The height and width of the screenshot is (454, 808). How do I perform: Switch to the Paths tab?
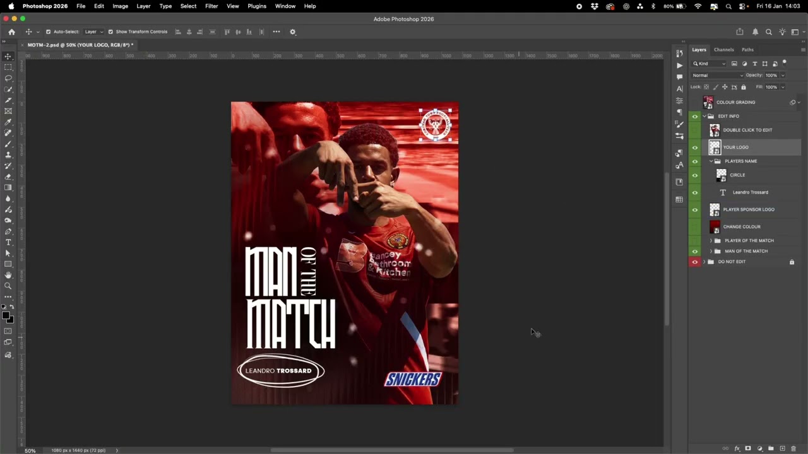pyautogui.click(x=747, y=50)
